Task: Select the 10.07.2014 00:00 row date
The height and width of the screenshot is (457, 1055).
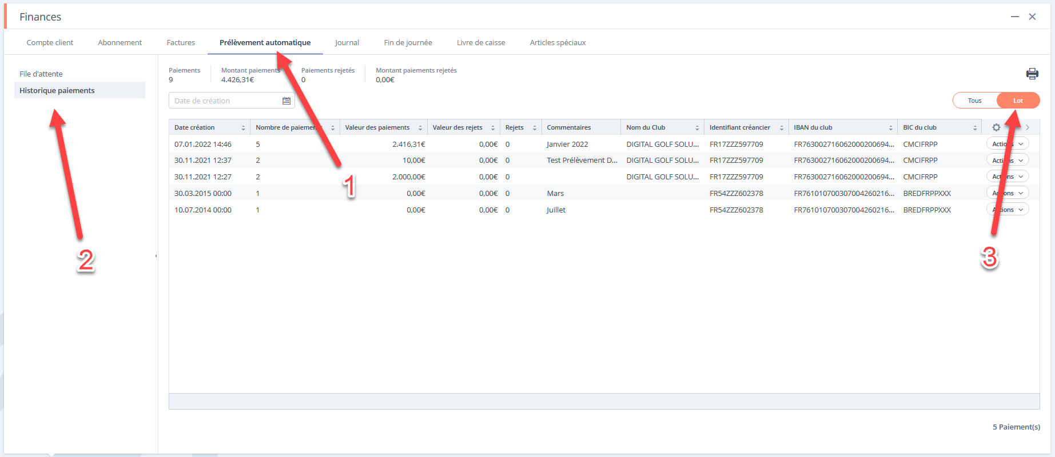Action: click(203, 210)
